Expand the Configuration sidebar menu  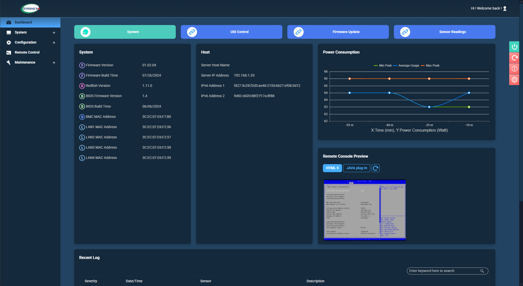pyautogui.click(x=54, y=43)
